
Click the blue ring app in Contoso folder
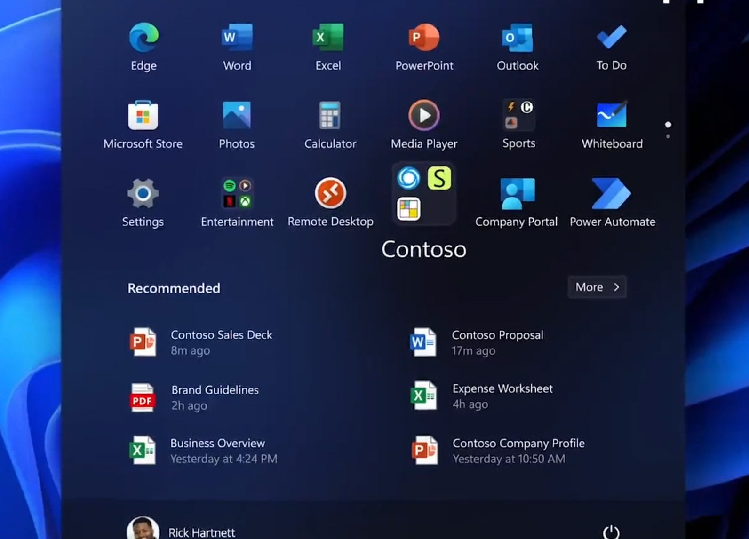408,178
